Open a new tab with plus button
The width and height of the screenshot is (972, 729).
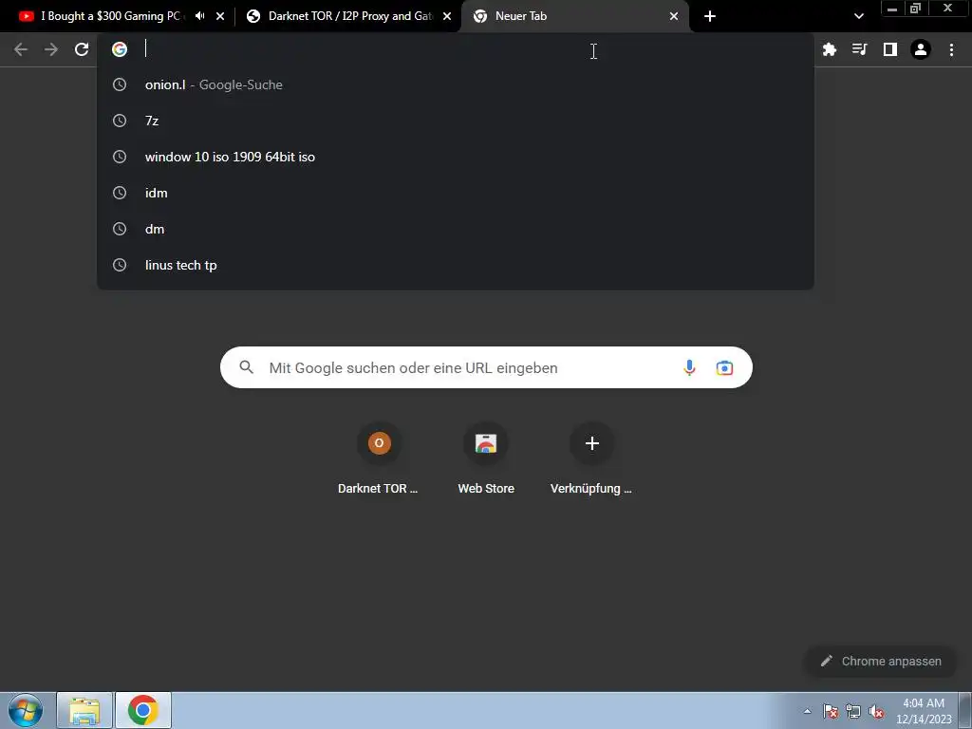(x=710, y=16)
